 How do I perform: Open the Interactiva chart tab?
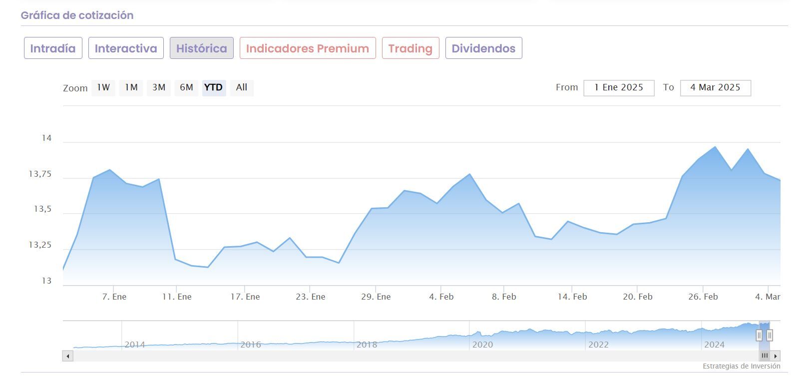tap(126, 48)
